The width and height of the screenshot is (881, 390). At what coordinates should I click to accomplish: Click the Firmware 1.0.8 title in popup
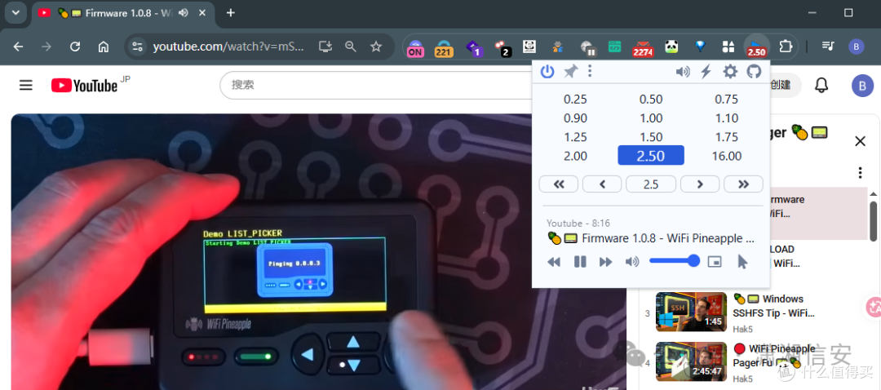(651, 238)
